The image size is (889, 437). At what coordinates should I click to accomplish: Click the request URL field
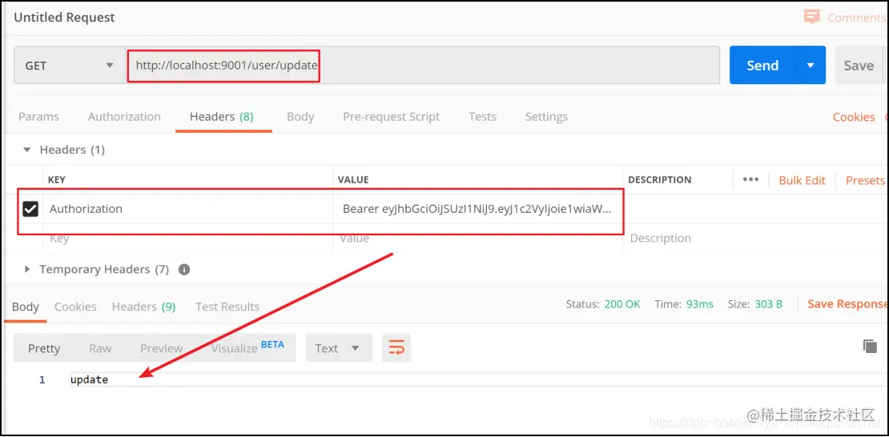[x=422, y=65]
